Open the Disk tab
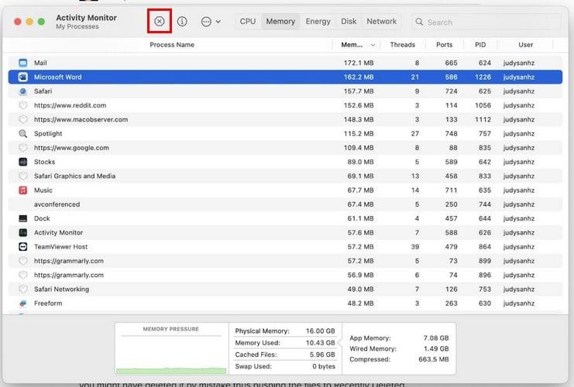The height and width of the screenshot is (387, 574). point(349,22)
